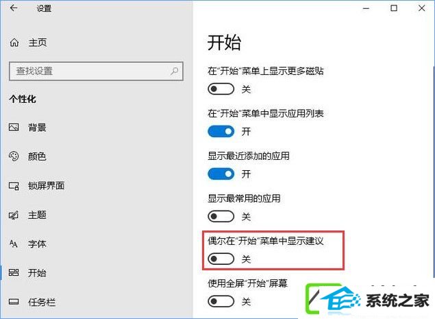
Task: Disable 在开始菜单中显示应用列表 toggle
Action: point(221,132)
